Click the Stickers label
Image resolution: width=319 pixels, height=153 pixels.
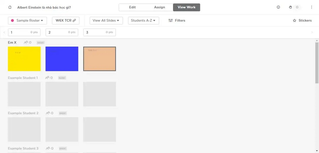305,20
